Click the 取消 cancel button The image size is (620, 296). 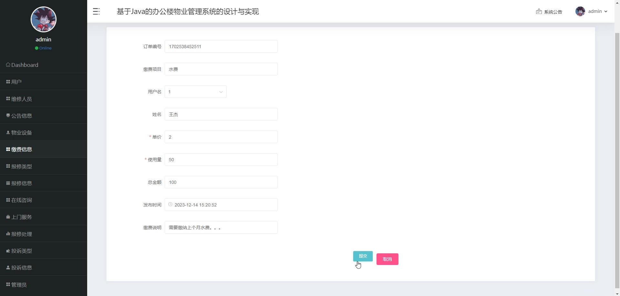387,259
